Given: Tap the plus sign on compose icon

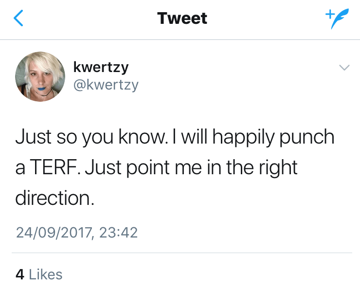Looking at the screenshot, I should click(x=329, y=14).
